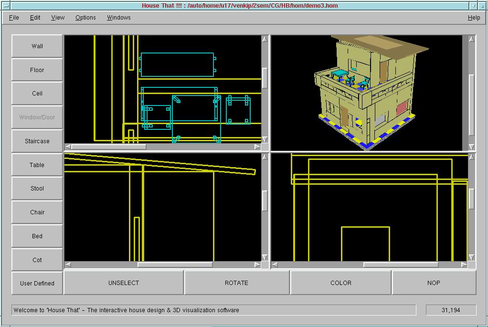The height and width of the screenshot is (327, 488).
Task: Click bottom-right view scroll up arrow
Action: 471,157
